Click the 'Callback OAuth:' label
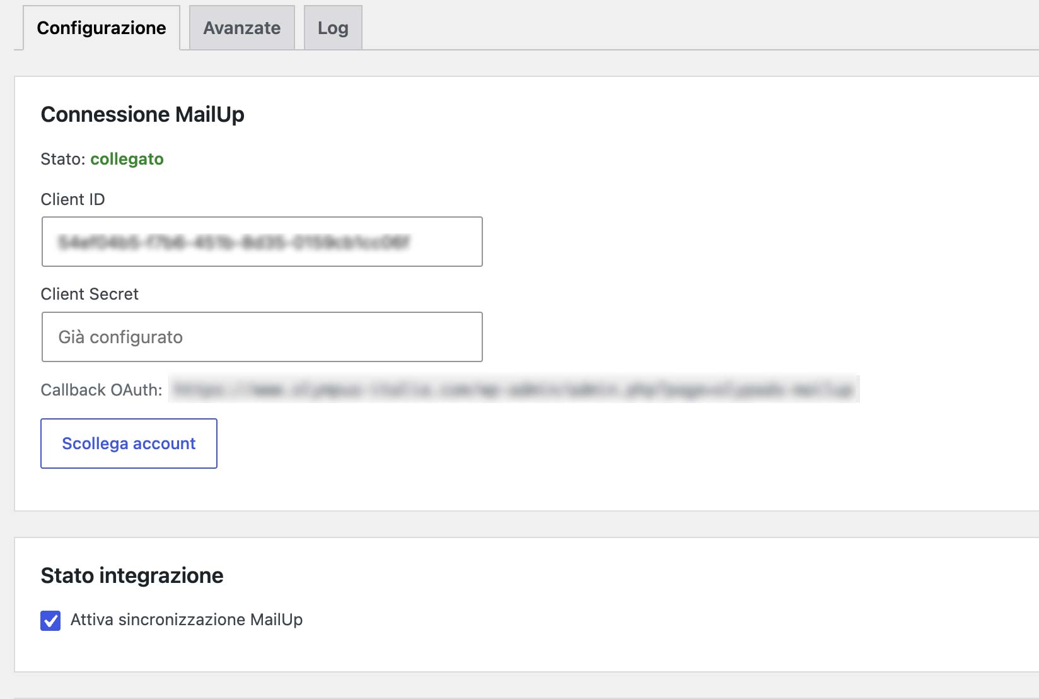This screenshot has height=699, width=1039. (102, 390)
